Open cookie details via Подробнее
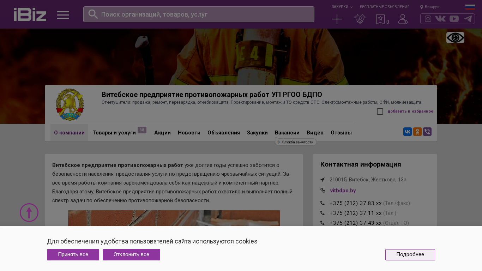The height and width of the screenshot is (271, 482). [410, 255]
